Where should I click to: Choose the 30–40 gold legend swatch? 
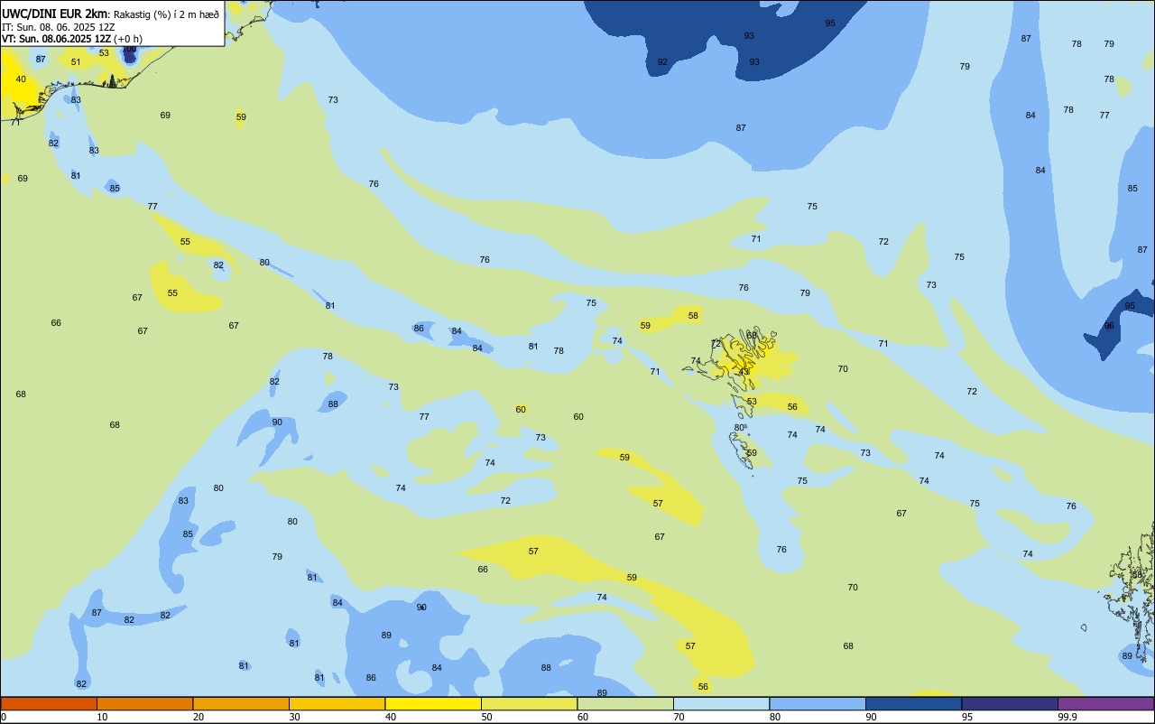pos(337,703)
